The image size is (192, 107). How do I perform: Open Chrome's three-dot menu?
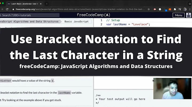190,9
